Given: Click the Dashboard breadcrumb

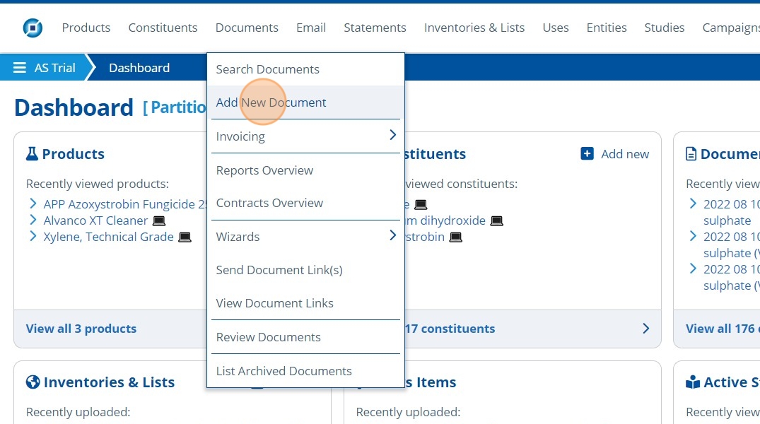Looking at the screenshot, I should pos(139,67).
